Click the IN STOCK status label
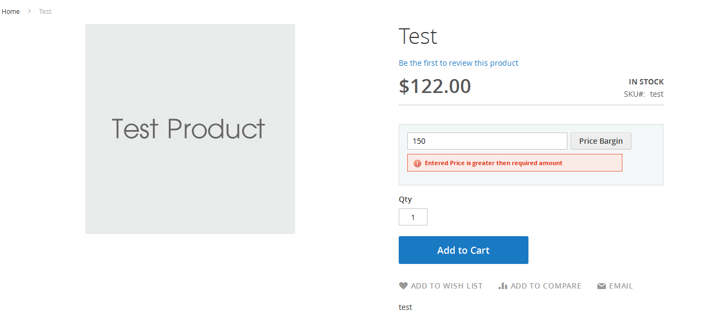Screen dimensions: 727x335 (646, 82)
